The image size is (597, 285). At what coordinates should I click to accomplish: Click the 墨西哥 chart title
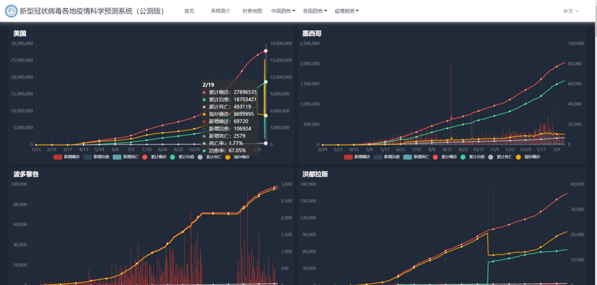click(x=312, y=34)
